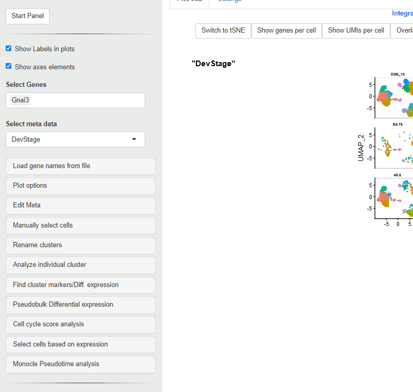Click Switch to tSNE button

pyautogui.click(x=223, y=31)
